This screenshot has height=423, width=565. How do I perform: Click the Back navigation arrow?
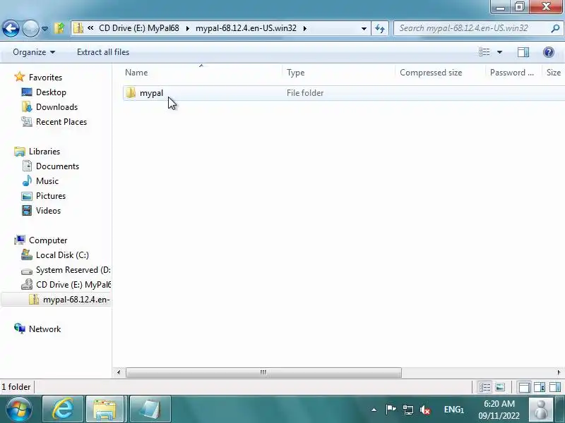(11, 28)
